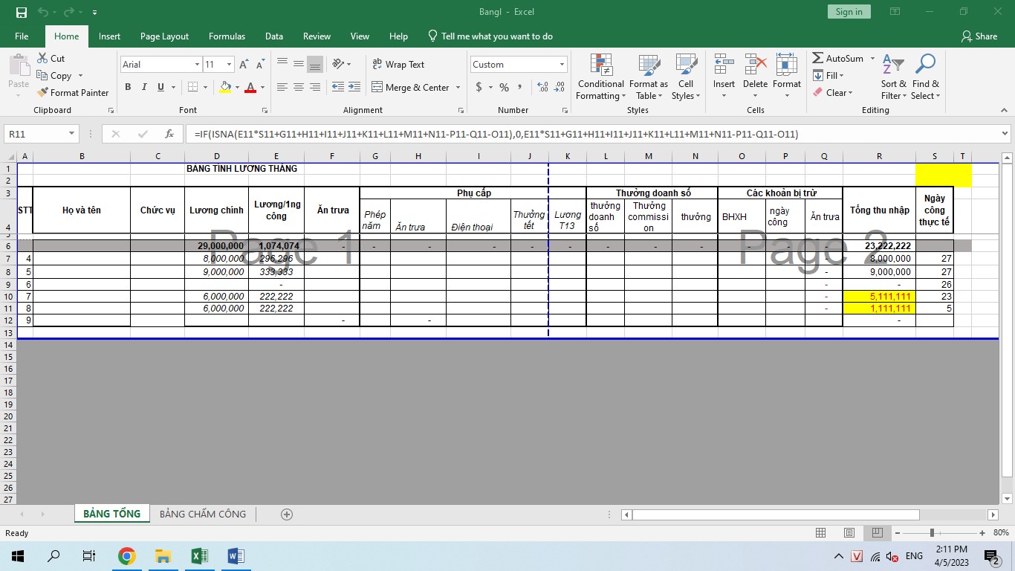Click the Format Painter brush icon

pyautogui.click(x=42, y=93)
